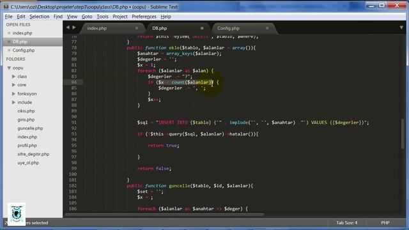Close index.php from Open Files list
The width and height of the screenshot is (409, 230).
pos(9,33)
